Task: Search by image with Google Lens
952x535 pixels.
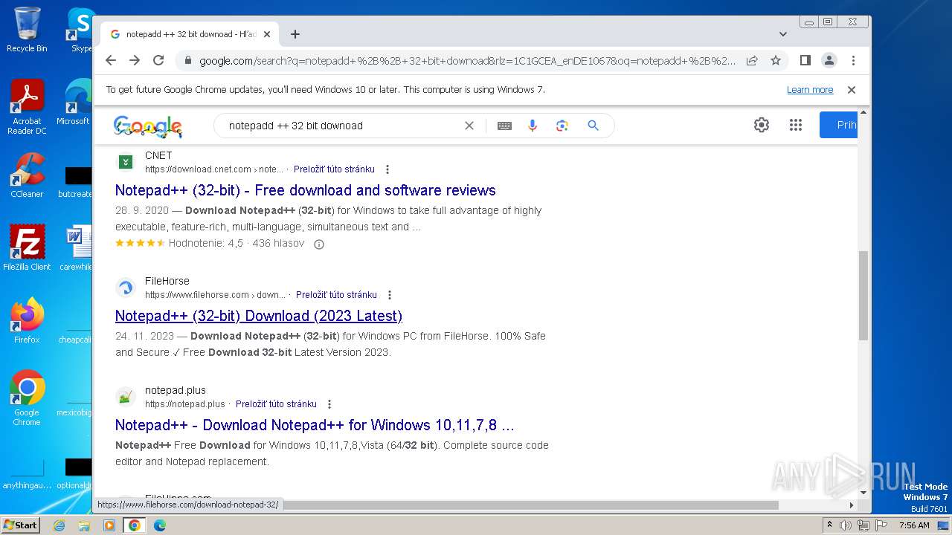Action: pos(562,126)
